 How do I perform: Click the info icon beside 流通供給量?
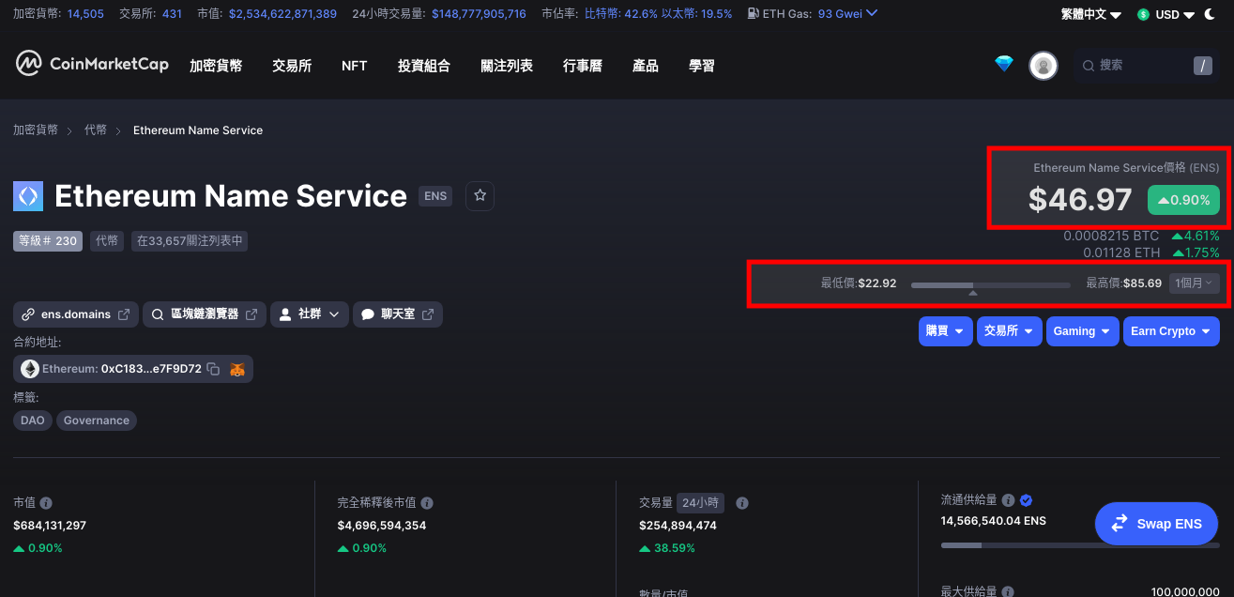click(x=1008, y=500)
